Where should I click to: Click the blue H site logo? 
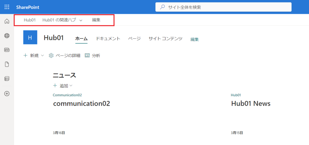click(x=30, y=37)
